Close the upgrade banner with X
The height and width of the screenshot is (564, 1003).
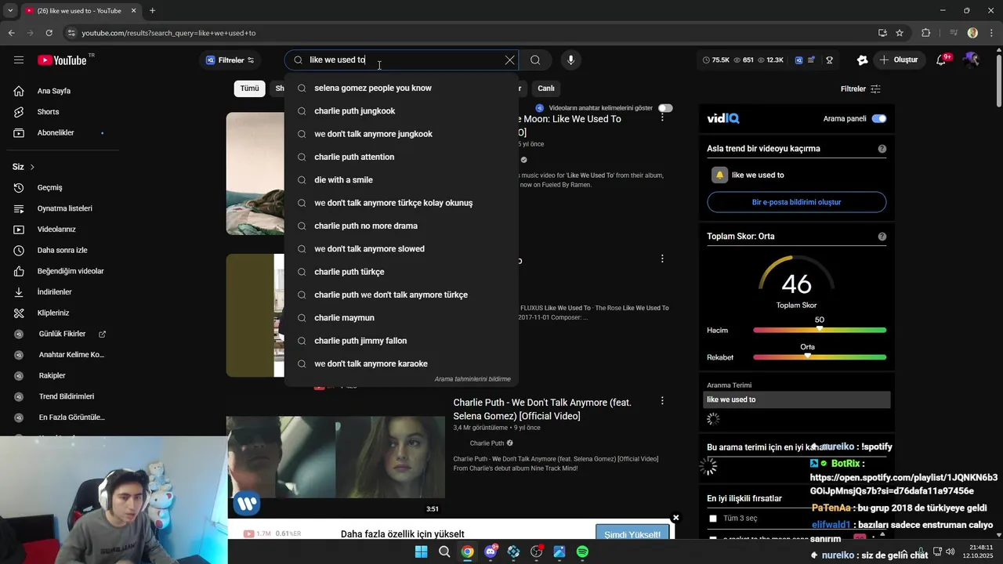[675, 518]
